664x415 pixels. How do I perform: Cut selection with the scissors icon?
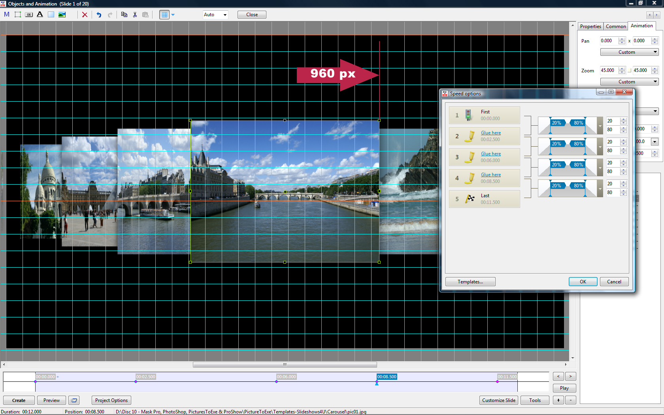pos(135,15)
